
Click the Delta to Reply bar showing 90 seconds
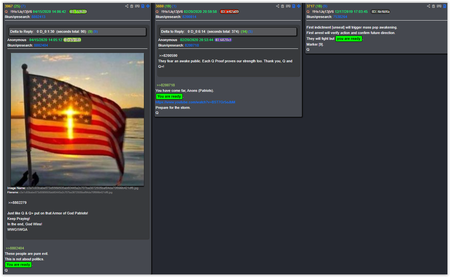[77, 31]
